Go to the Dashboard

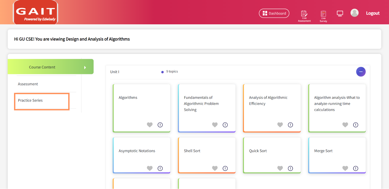click(x=274, y=13)
